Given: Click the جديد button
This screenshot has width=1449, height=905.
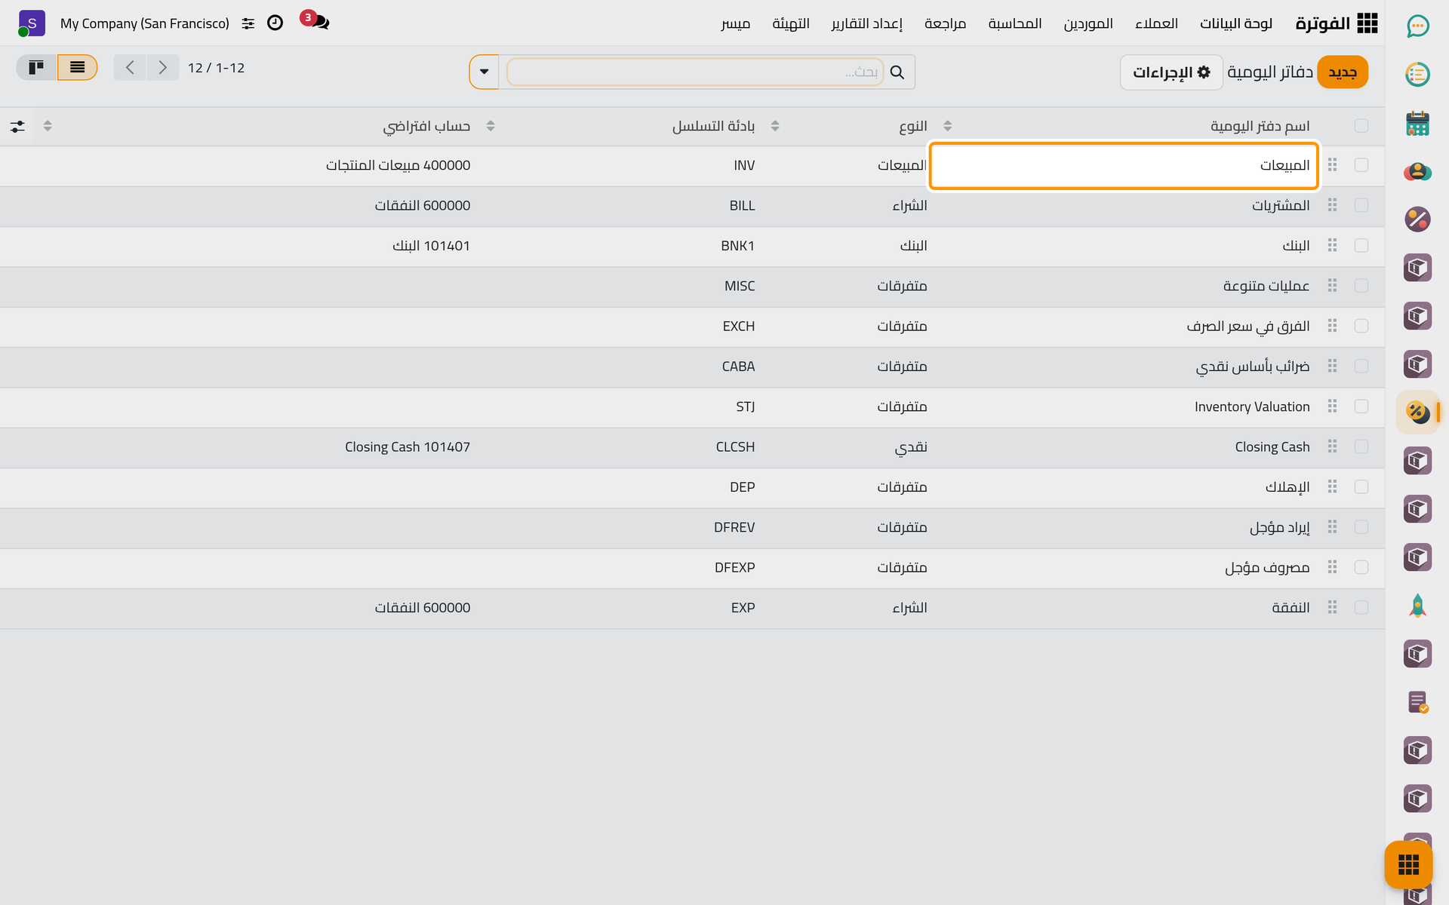Looking at the screenshot, I should (1343, 72).
